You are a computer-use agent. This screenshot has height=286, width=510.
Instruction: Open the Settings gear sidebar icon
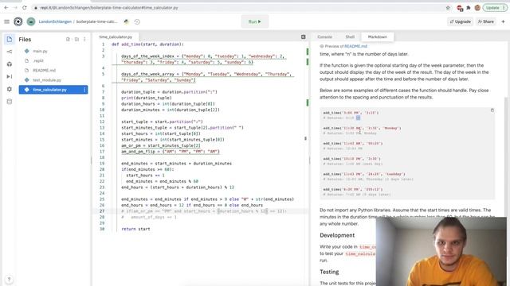click(9, 89)
